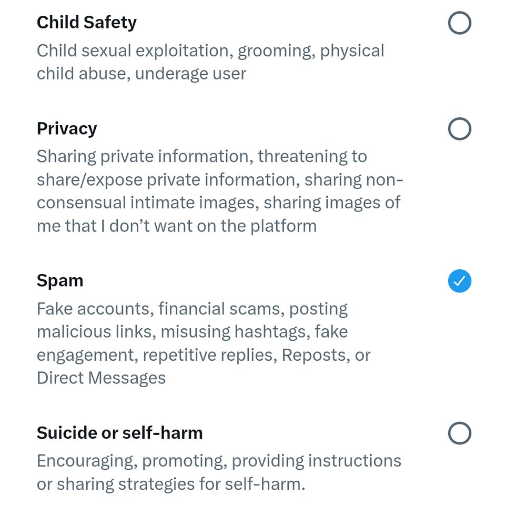526x526 pixels.
Task: Click the Fake accounts, financial scams description line
Action: [192, 309]
